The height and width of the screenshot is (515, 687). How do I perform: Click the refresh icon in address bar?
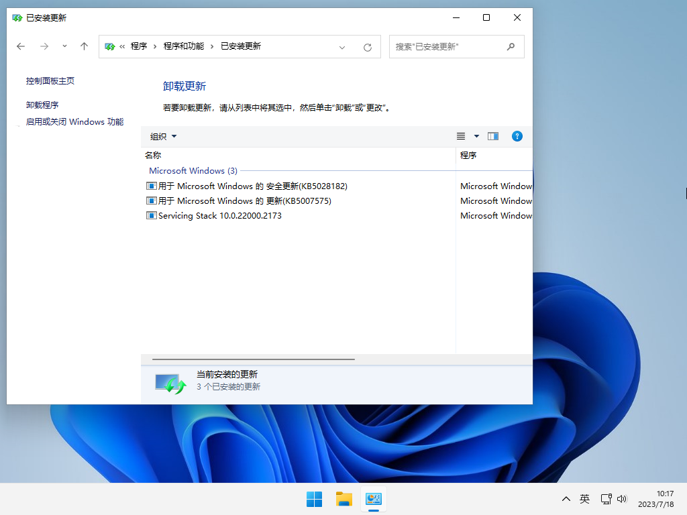(x=367, y=46)
